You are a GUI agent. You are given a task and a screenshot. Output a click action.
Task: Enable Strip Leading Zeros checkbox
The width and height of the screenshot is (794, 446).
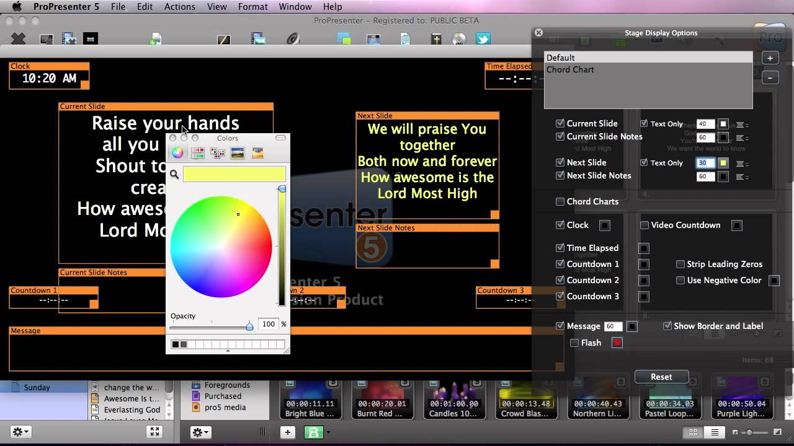tap(680, 264)
